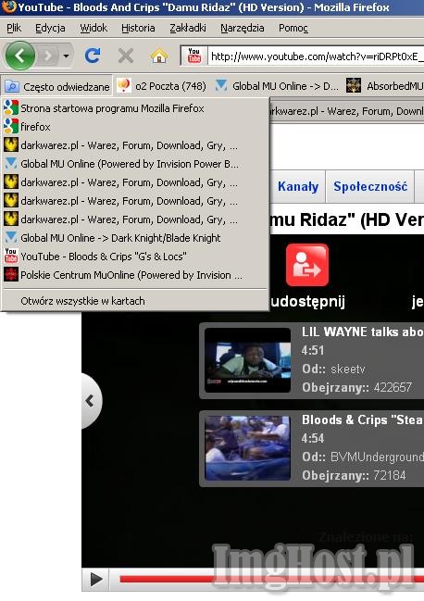Click the Kanały tab link

298,187
